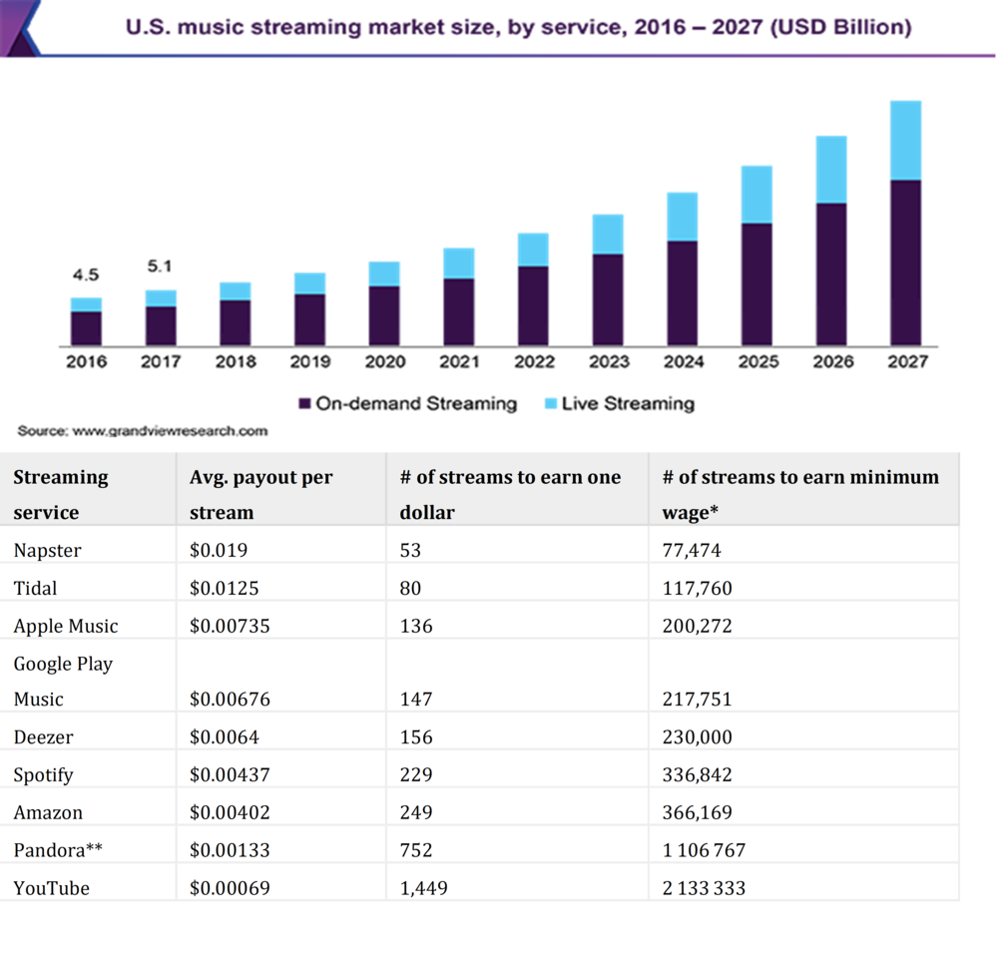998x954 pixels.
Task: Click the Pandora** row name
Action: click(58, 850)
